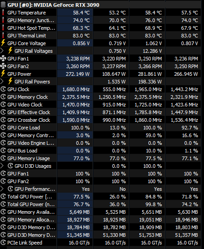Click the 'No' minimum performance limiter value
Screen dimensions: 204x249
[123, 189]
